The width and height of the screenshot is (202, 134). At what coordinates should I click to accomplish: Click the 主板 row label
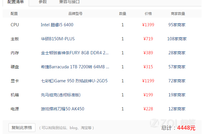(x=15, y=39)
